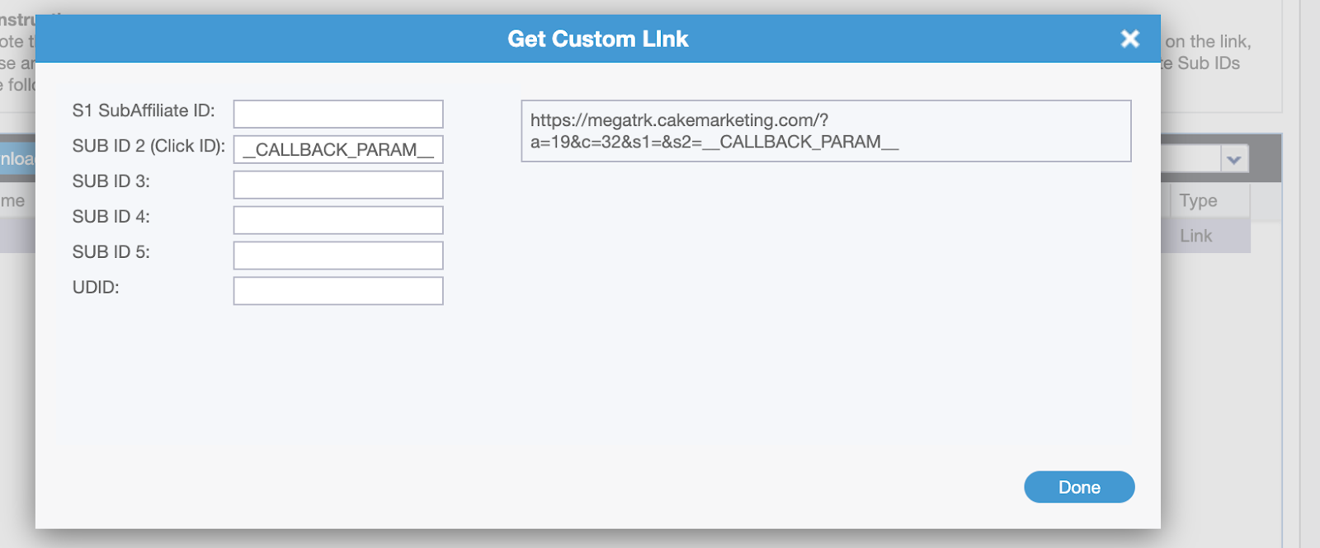The width and height of the screenshot is (1320, 548).
Task: Click the combo box field beside the dropdown arrow
Action: [1190, 159]
